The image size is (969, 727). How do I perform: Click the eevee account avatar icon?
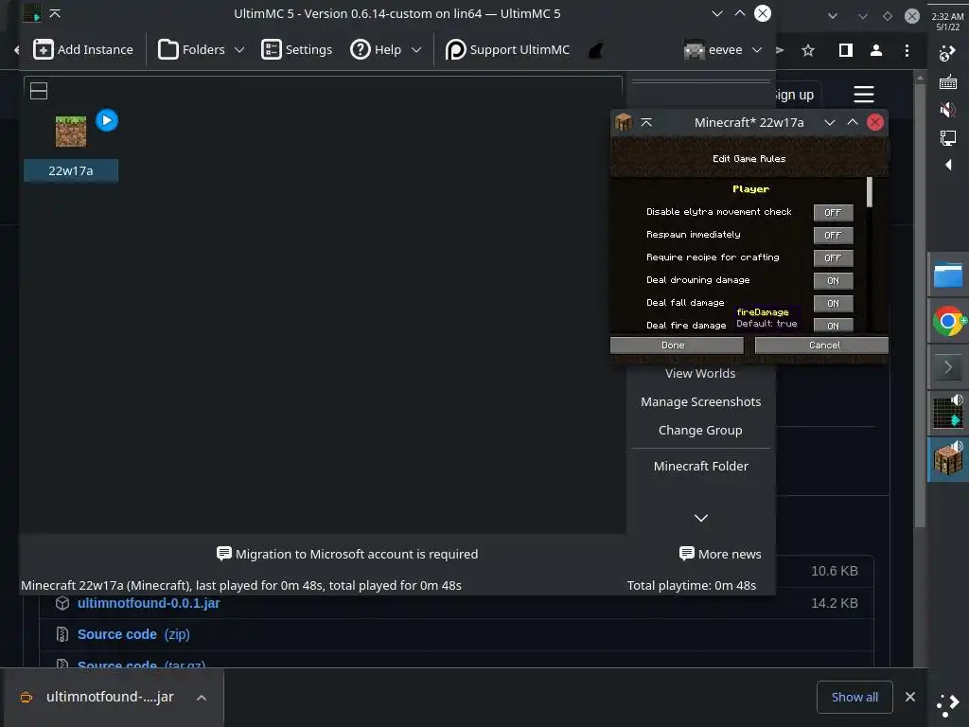pyautogui.click(x=694, y=49)
